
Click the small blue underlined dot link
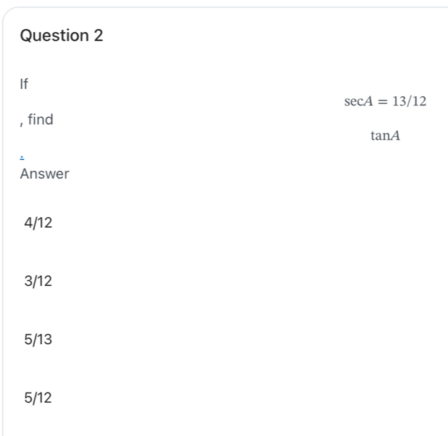(22, 154)
